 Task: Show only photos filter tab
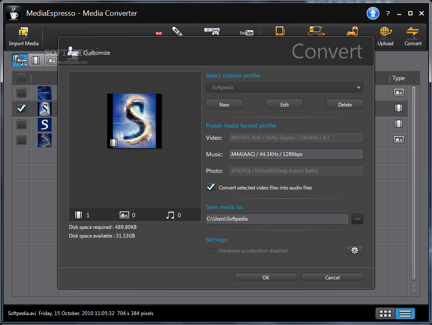pyautogui.click(x=52, y=60)
